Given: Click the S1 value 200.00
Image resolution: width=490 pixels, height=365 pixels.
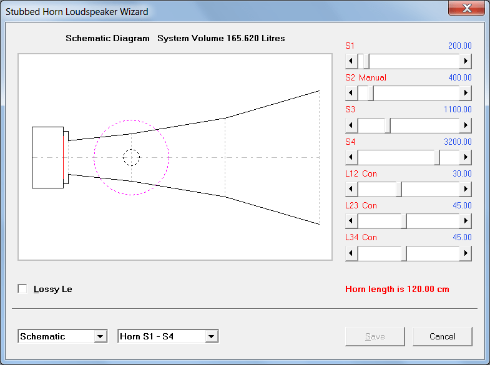Looking at the screenshot, I should [459, 46].
